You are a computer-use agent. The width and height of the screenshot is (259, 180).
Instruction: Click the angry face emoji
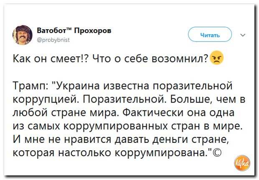(x=216, y=58)
